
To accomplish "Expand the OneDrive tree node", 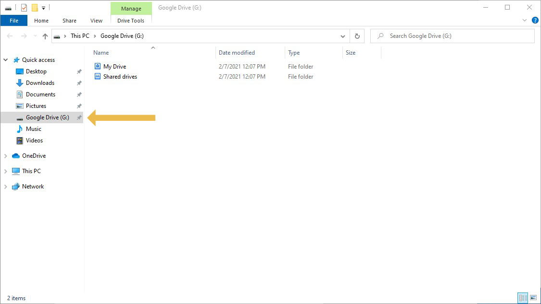I will pyautogui.click(x=6, y=156).
